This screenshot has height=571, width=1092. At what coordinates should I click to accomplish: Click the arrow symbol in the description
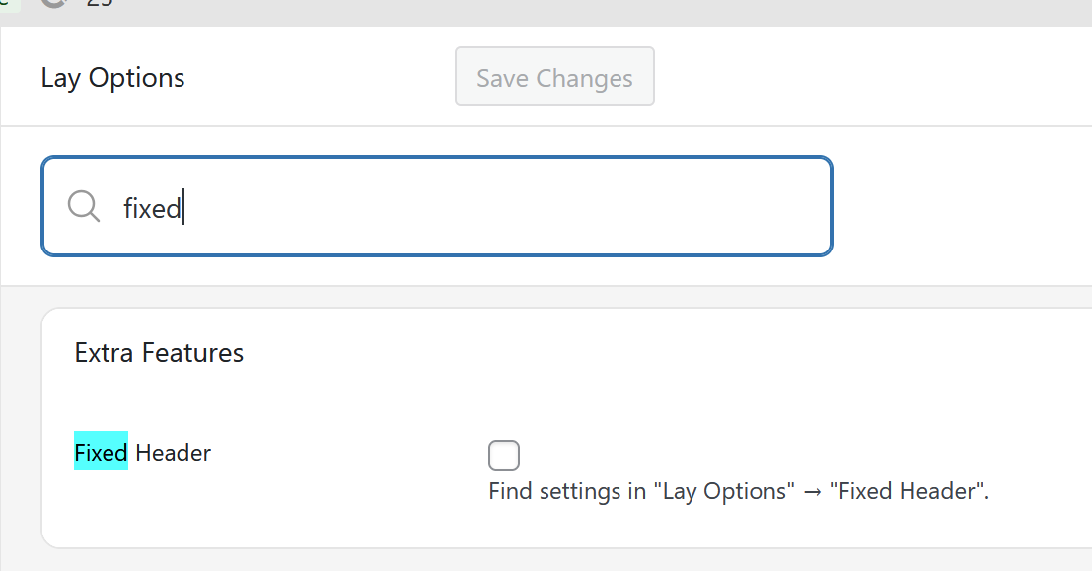pos(817,491)
